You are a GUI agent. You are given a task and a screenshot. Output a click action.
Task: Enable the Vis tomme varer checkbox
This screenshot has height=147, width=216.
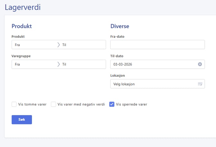[14, 104]
